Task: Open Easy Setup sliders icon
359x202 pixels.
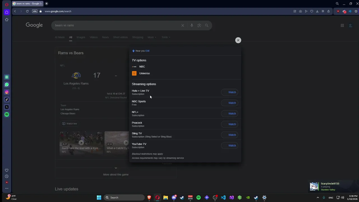Action: tap(323, 11)
